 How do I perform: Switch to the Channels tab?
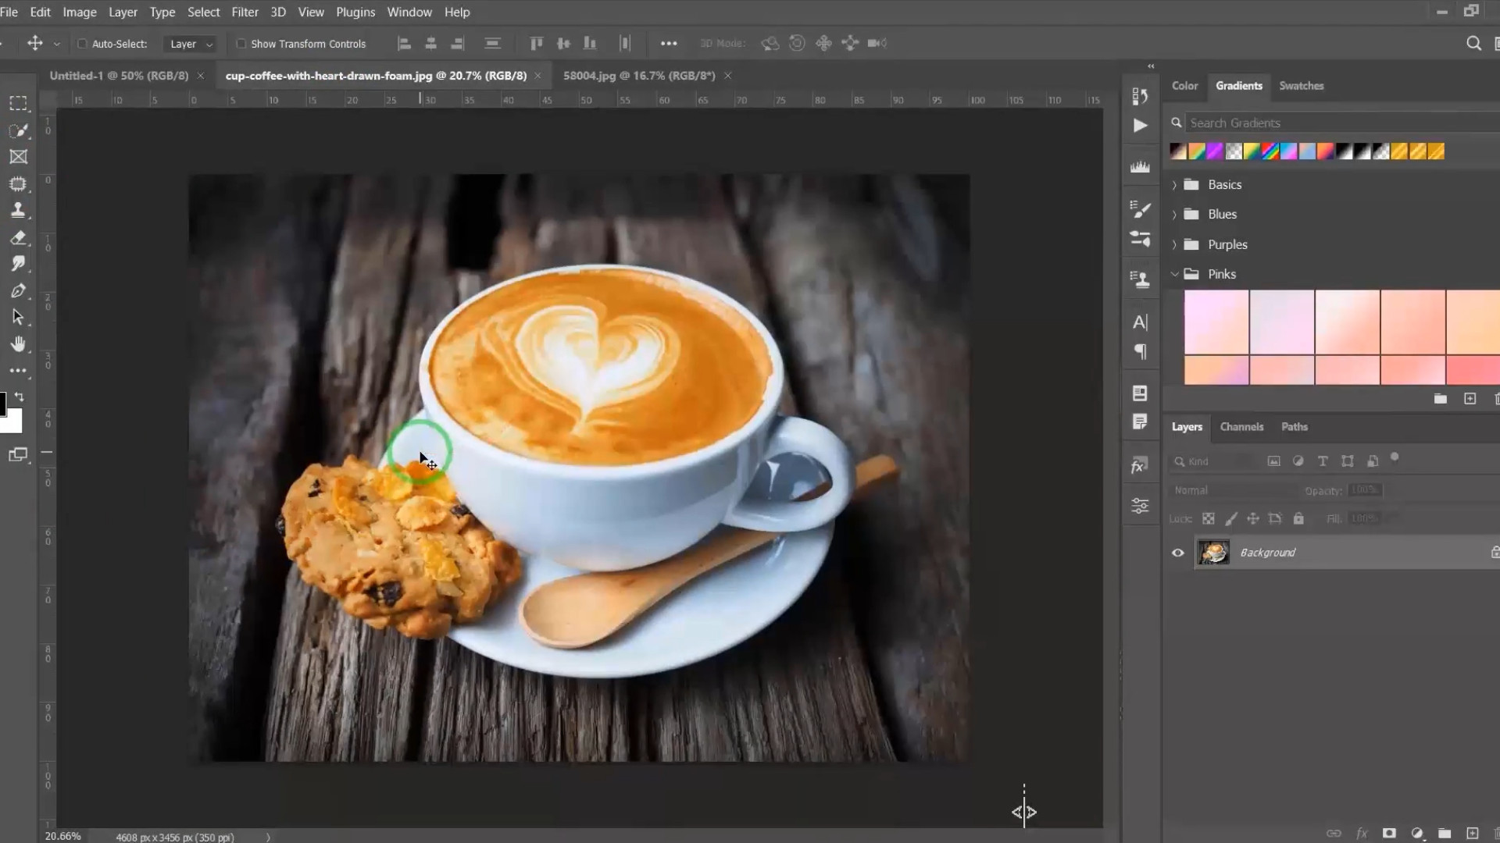[1241, 427]
